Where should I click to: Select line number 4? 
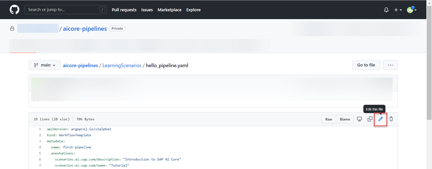point(40,147)
